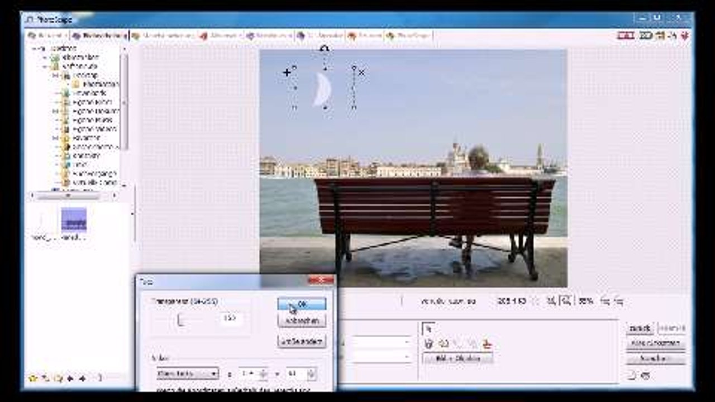Select the Bibliotheken folder in the tree

[82, 58]
